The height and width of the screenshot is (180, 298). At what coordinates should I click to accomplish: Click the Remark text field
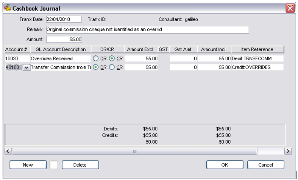pos(147,30)
